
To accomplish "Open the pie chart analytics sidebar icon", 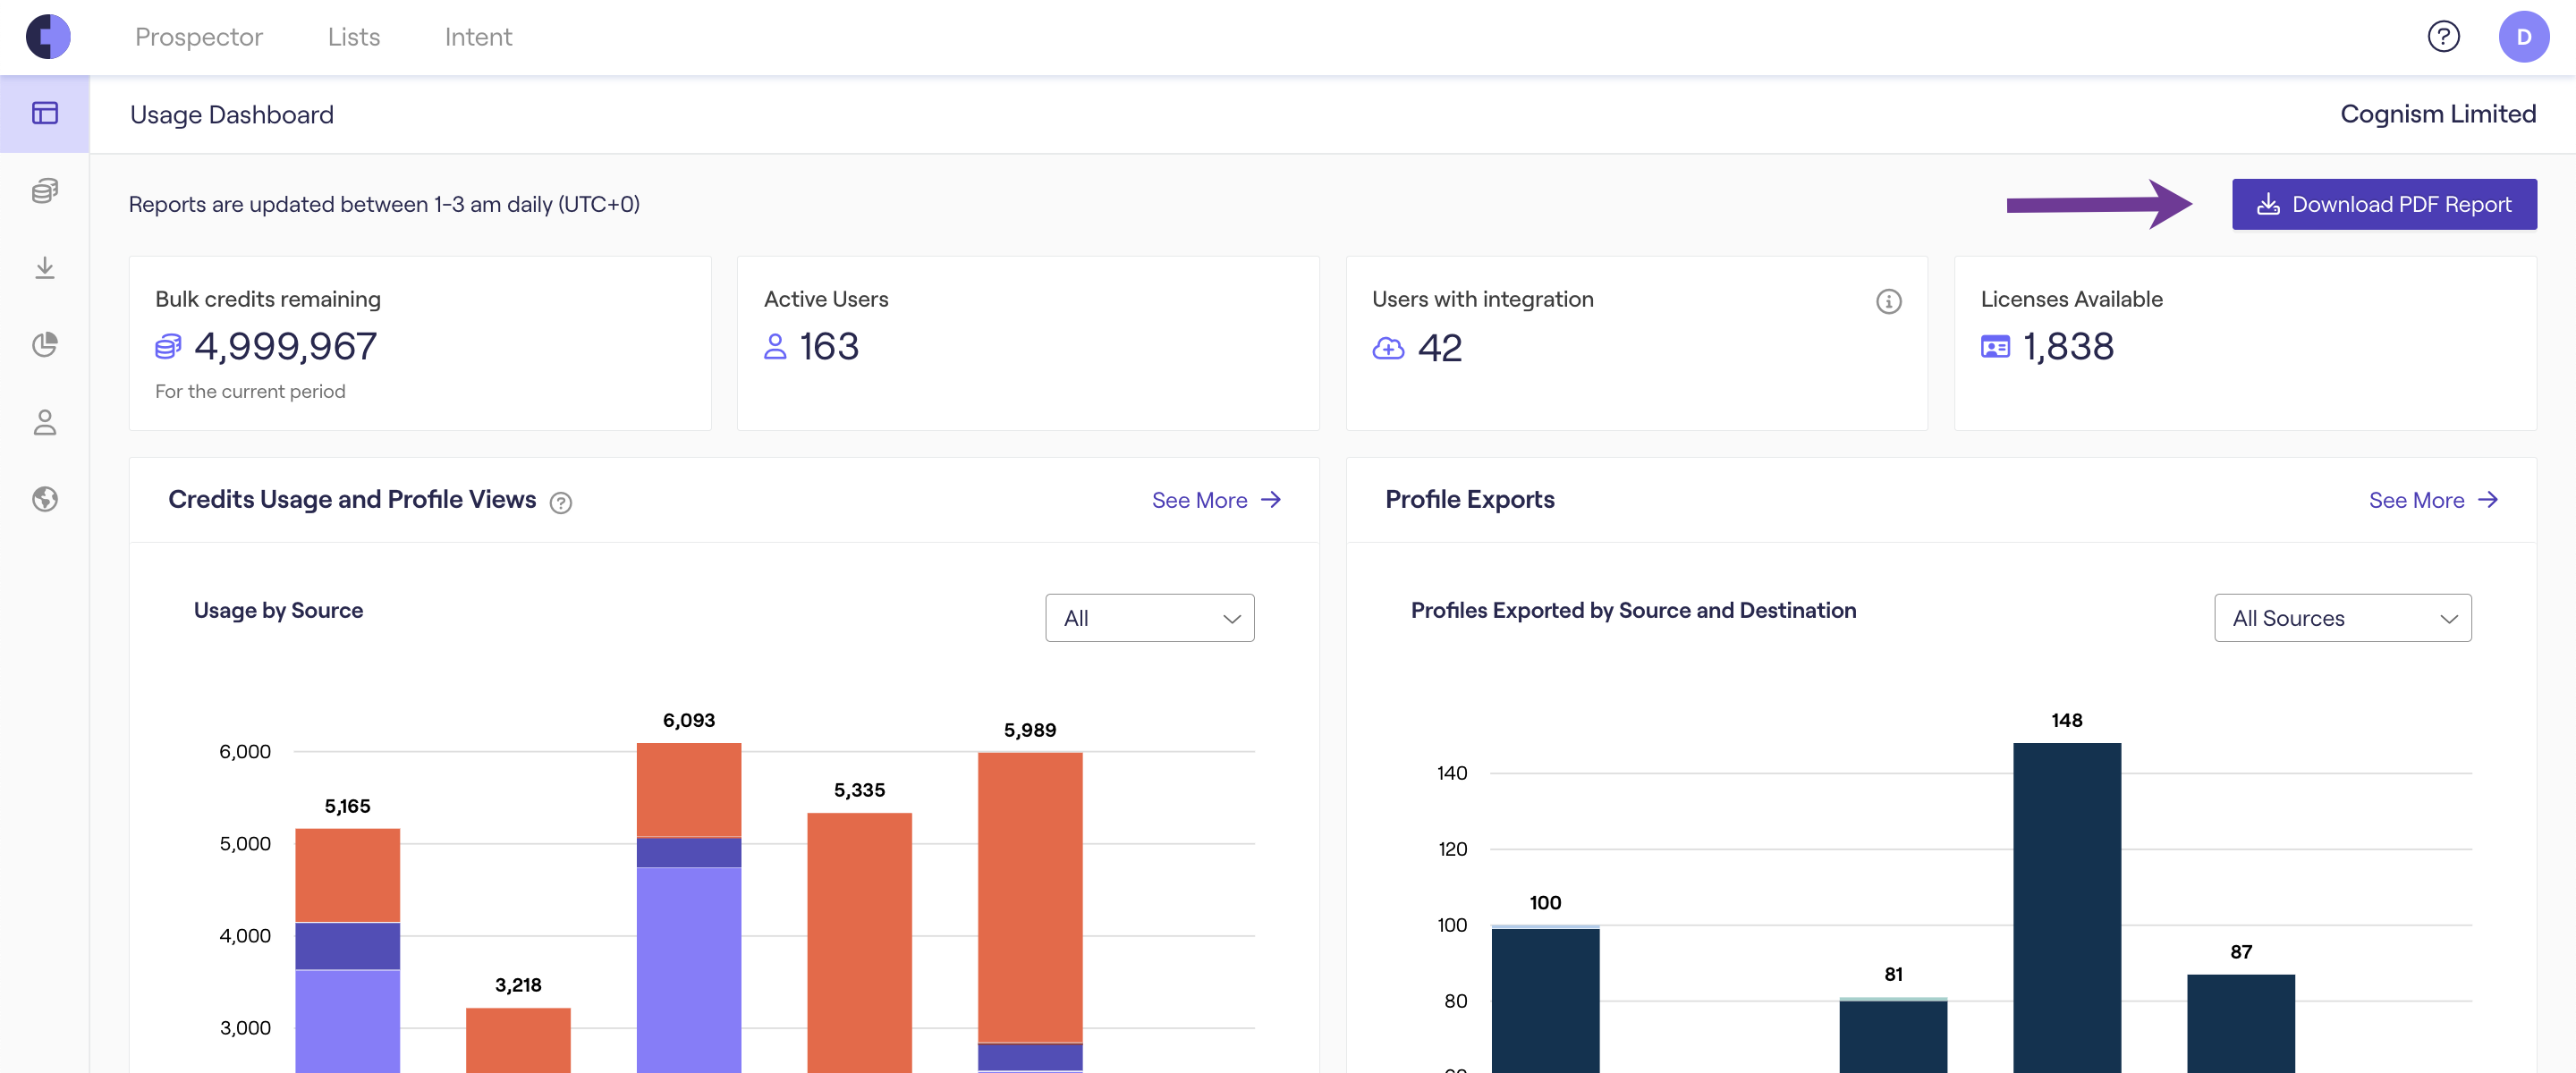I will pyautogui.click(x=45, y=345).
